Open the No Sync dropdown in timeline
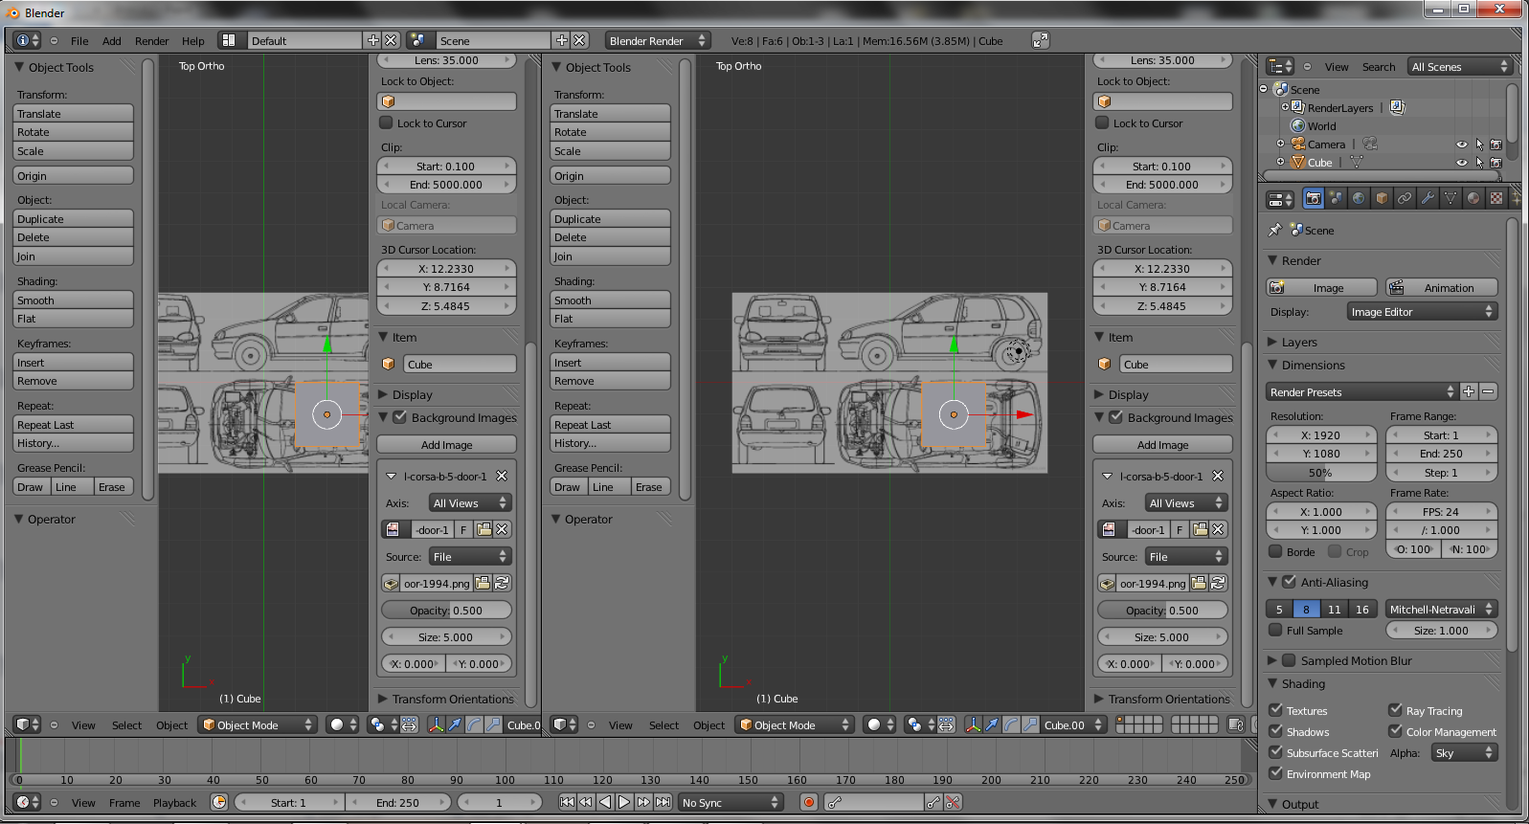 [x=731, y=802]
